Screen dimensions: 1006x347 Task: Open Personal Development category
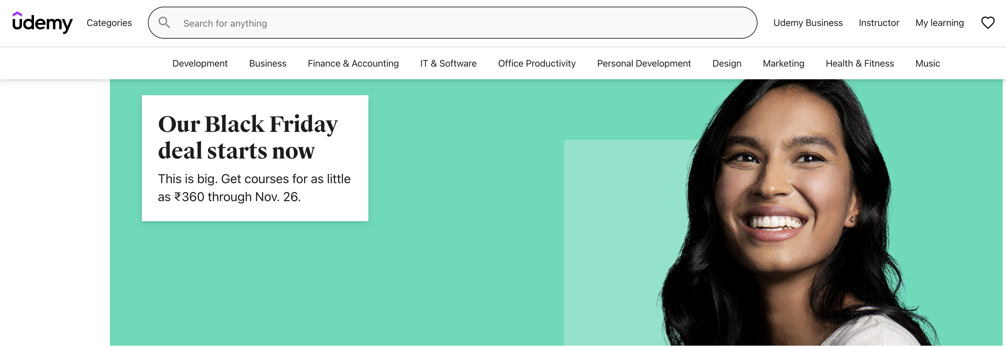coord(644,63)
